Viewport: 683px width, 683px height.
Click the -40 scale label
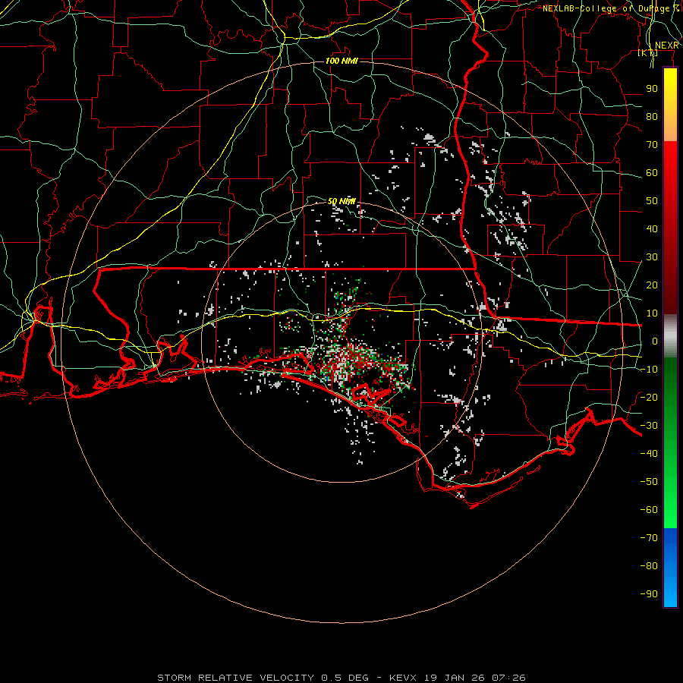[650, 454]
